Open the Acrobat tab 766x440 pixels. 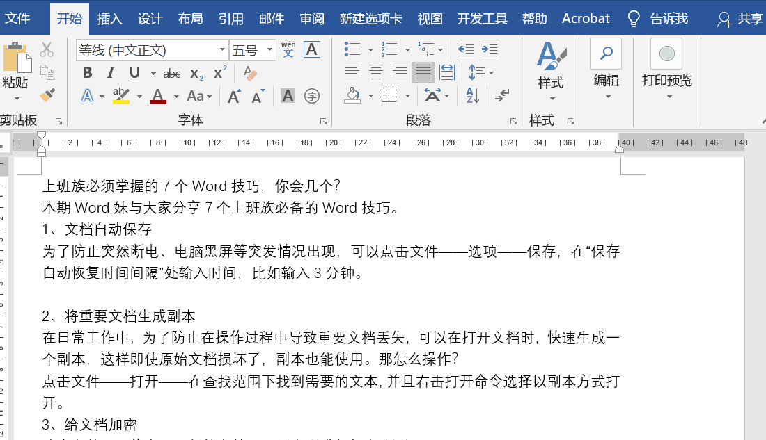[586, 19]
